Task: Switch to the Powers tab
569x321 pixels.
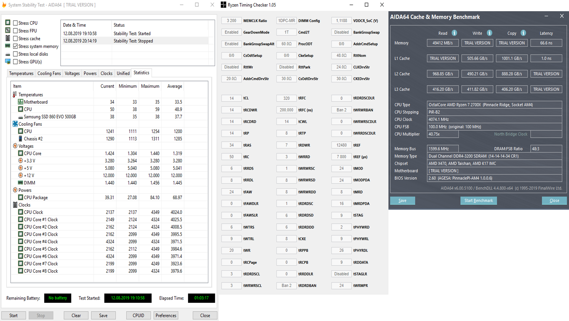Action: click(90, 73)
